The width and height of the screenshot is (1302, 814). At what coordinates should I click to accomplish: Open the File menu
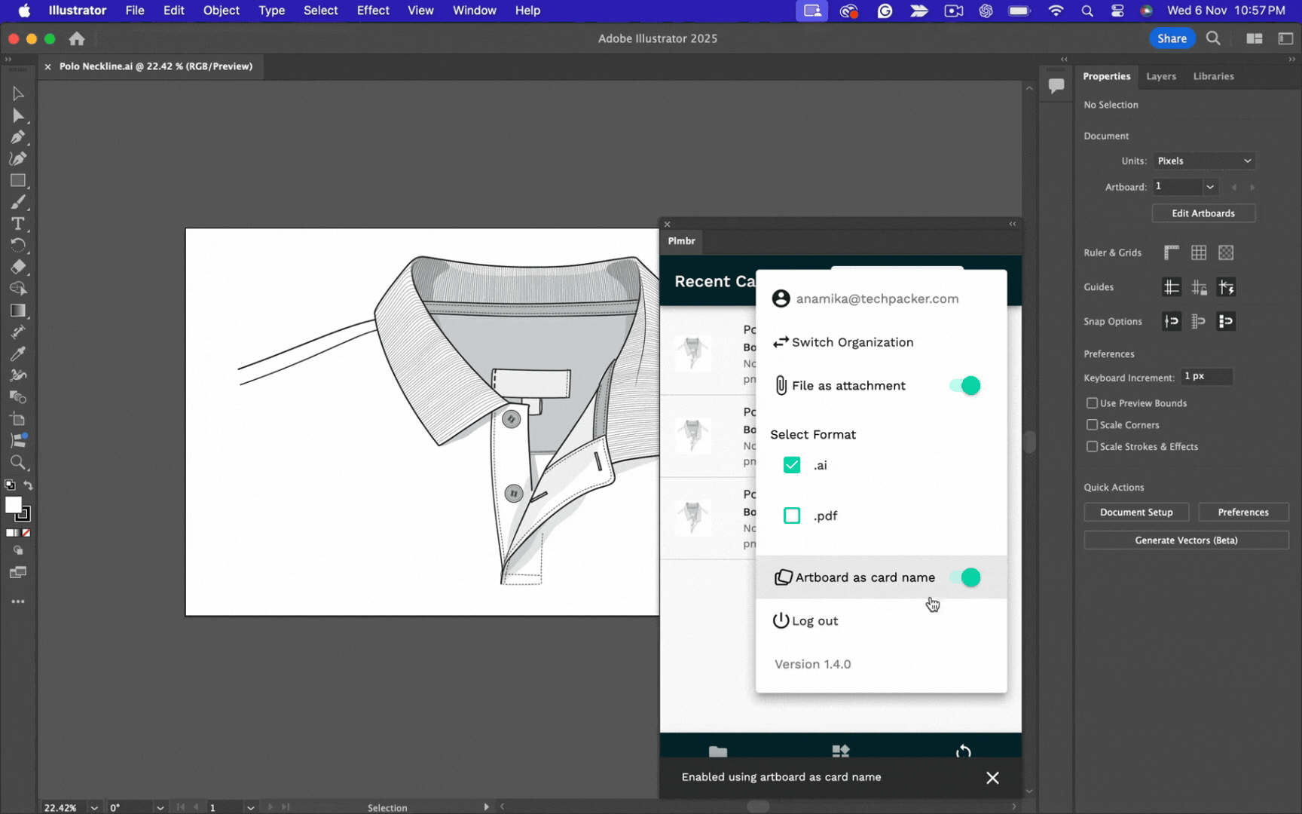(x=135, y=11)
